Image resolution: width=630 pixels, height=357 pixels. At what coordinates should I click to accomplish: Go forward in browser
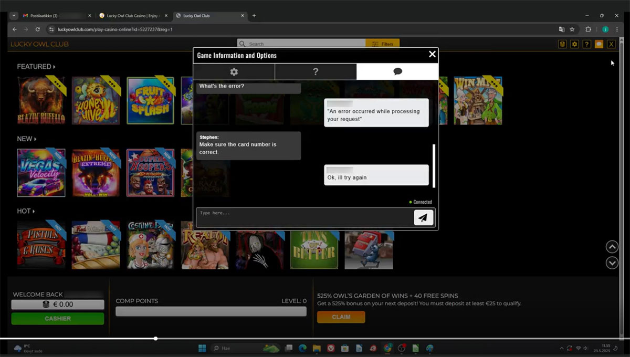point(26,29)
